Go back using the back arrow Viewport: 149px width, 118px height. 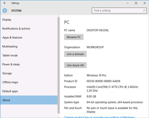click(x=5, y=3)
